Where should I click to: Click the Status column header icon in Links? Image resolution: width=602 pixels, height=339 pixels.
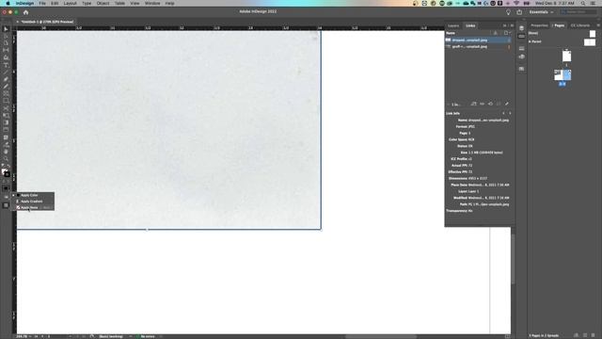[496, 33]
